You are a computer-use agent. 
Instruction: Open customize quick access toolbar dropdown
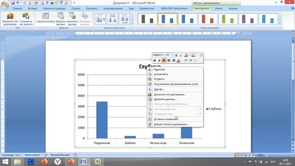tap(74, 3)
